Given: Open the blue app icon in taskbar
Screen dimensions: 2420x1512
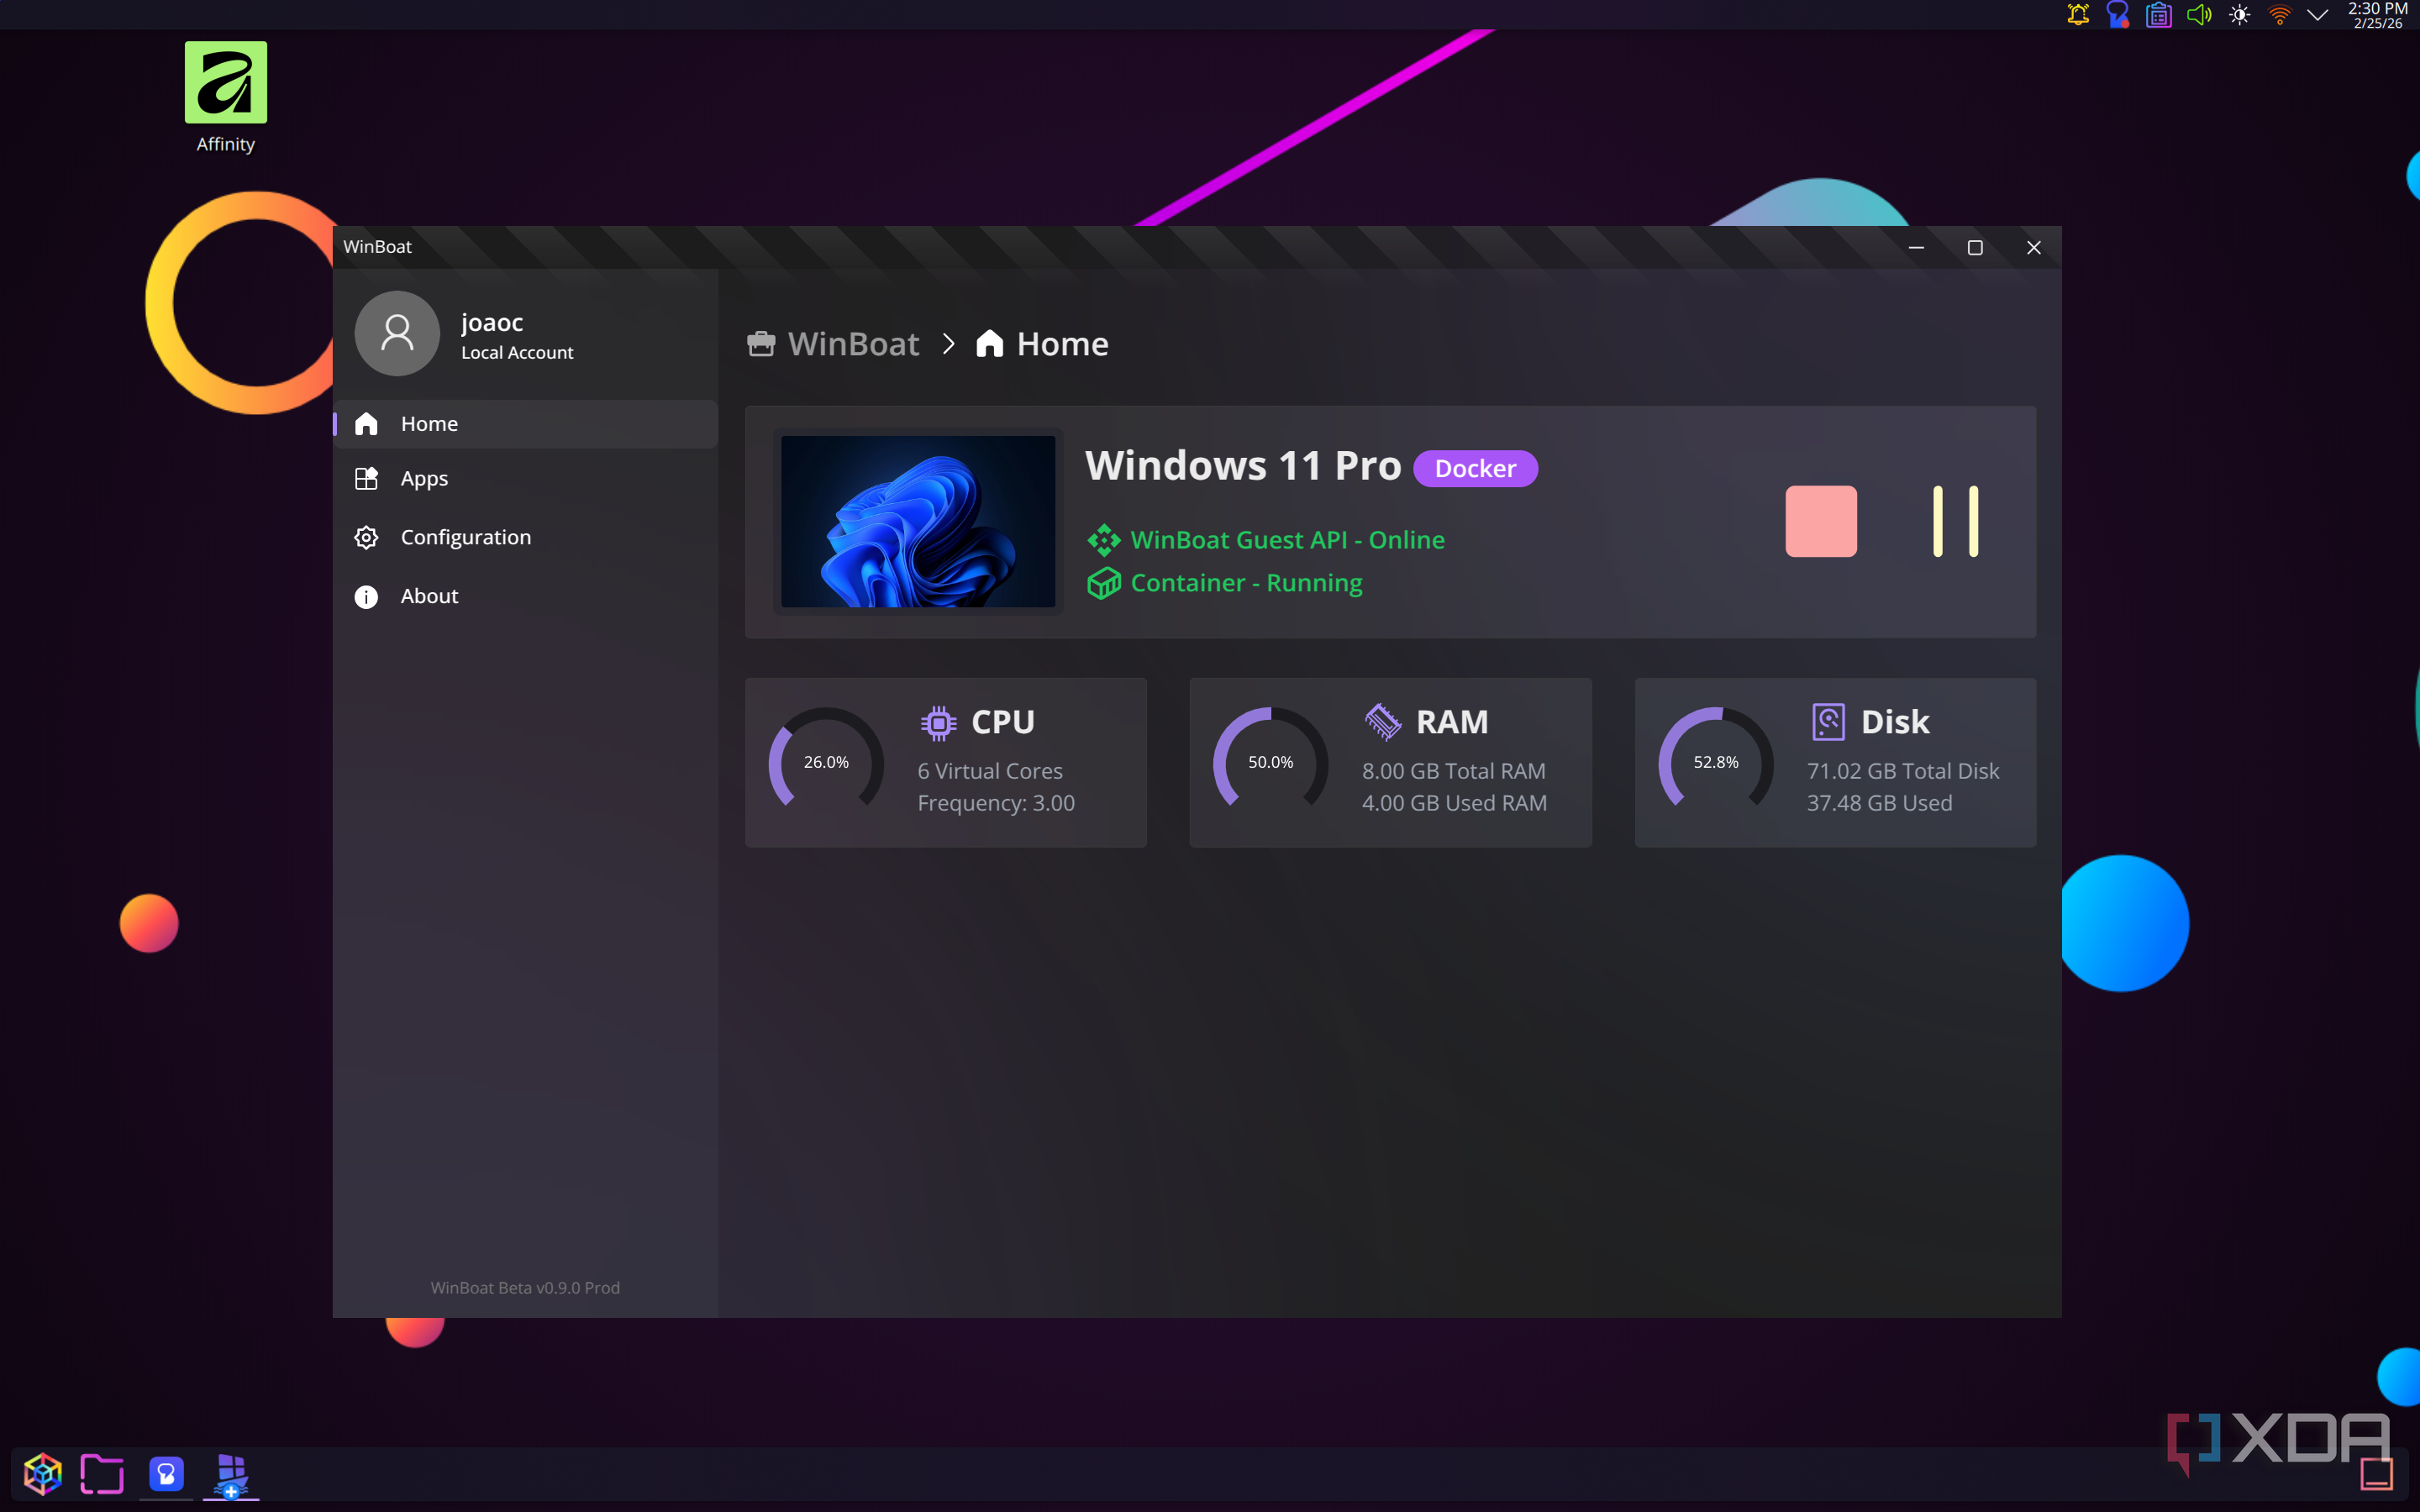Looking at the screenshot, I should 166,1474.
